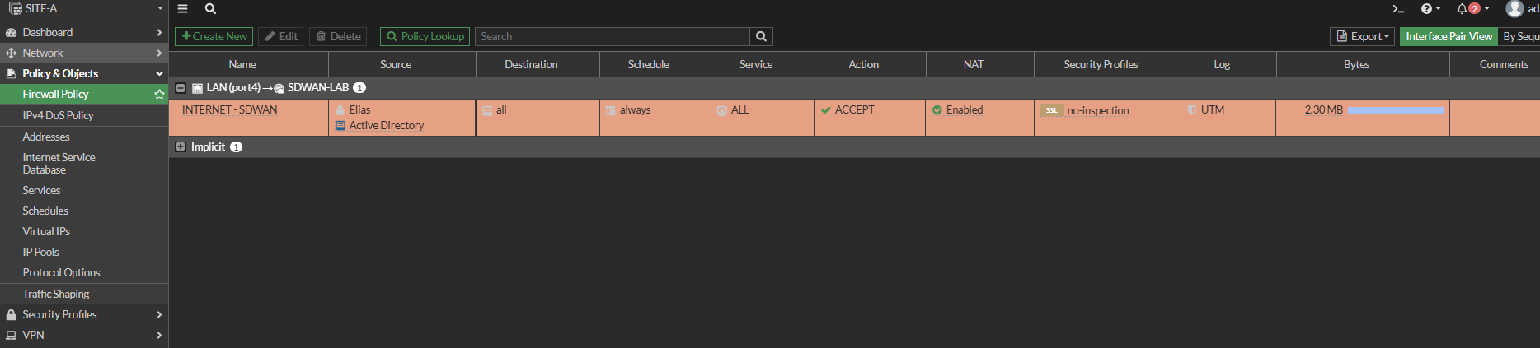This screenshot has height=348, width=1540.
Task: Click the policy Search input field
Action: [x=613, y=37]
